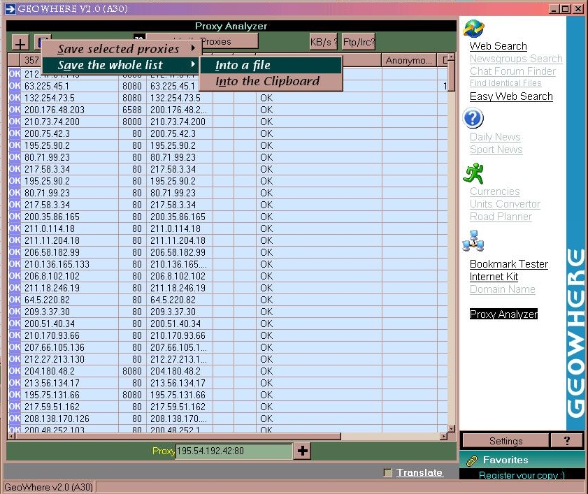Select the Proxy Analyzer link

click(503, 314)
